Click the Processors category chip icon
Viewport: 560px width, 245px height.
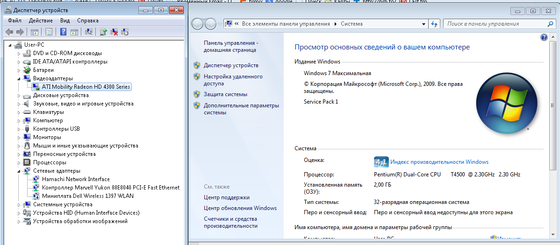(x=27, y=162)
